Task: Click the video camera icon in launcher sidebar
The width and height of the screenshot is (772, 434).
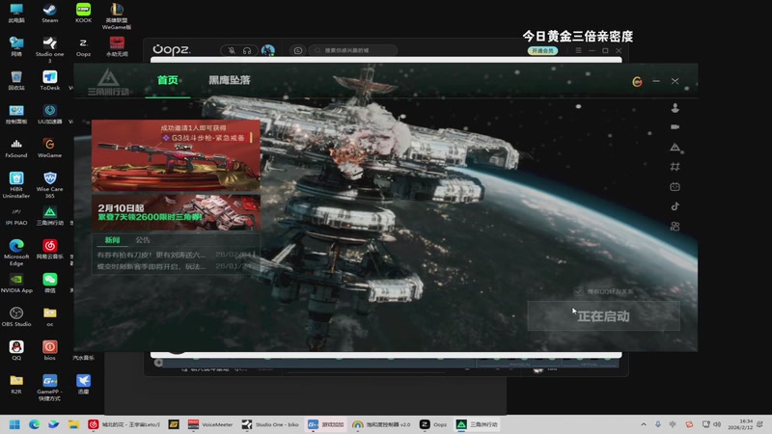Action: coord(675,127)
